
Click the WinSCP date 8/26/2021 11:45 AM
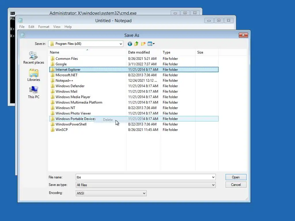click(143, 130)
